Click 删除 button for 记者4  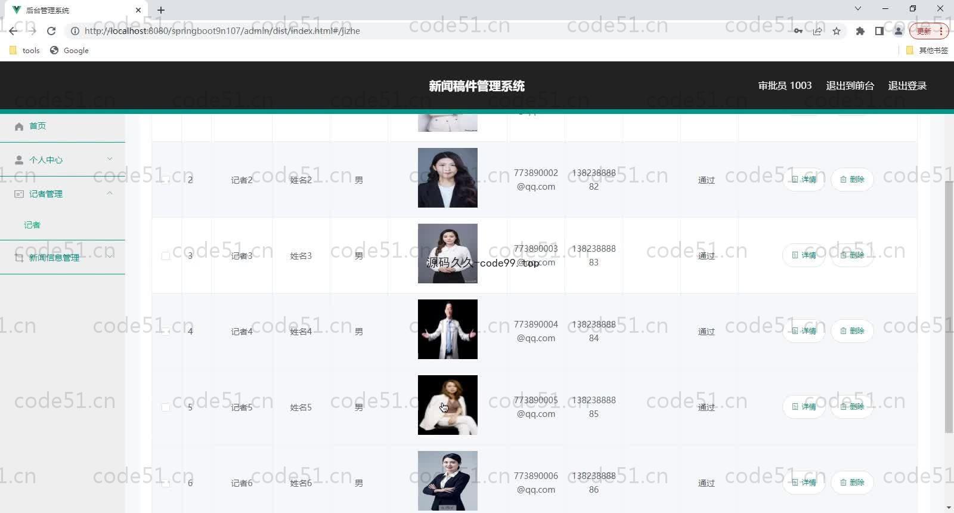pyautogui.click(x=852, y=331)
